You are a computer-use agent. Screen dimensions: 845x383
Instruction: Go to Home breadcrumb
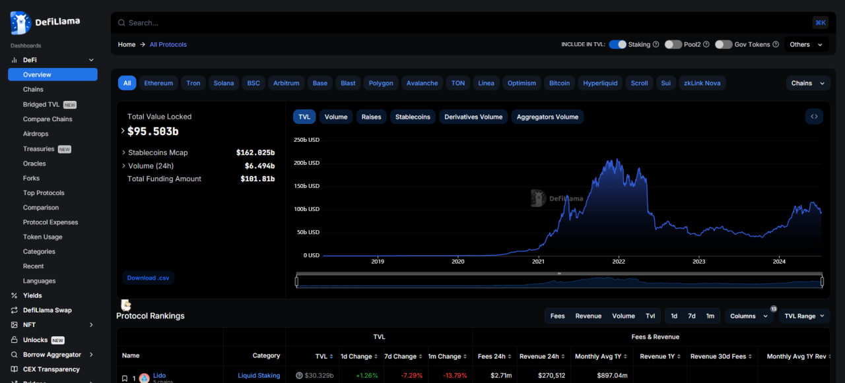(x=127, y=44)
